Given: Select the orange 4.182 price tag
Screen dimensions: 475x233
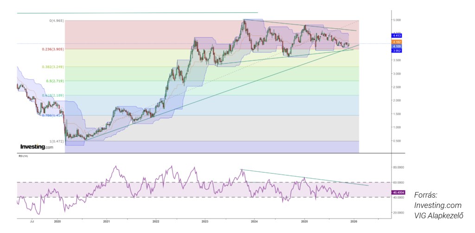Looking at the screenshot, I should 397,42.
